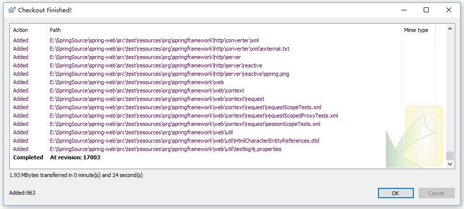
Task: Click the OK button
Action: pos(396,193)
